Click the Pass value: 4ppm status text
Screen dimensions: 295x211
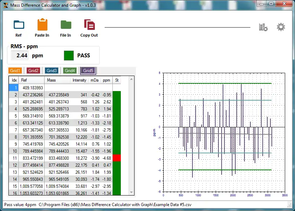[x=20, y=205]
